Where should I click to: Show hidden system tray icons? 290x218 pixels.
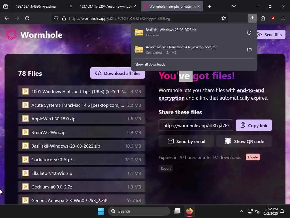pos(241,211)
